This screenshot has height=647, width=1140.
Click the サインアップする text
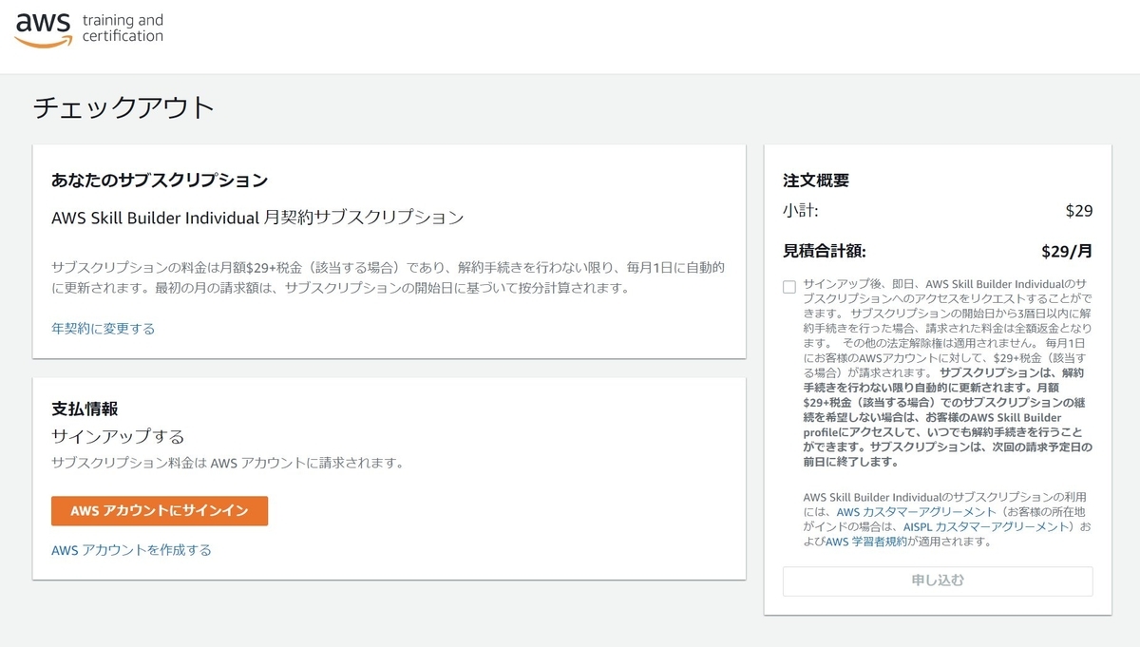point(118,437)
